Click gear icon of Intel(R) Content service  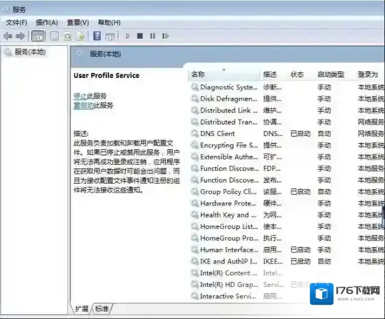[195, 273]
